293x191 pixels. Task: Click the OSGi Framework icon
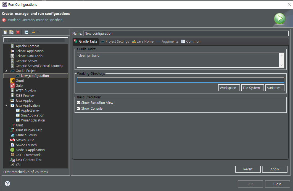[x=12, y=155]
